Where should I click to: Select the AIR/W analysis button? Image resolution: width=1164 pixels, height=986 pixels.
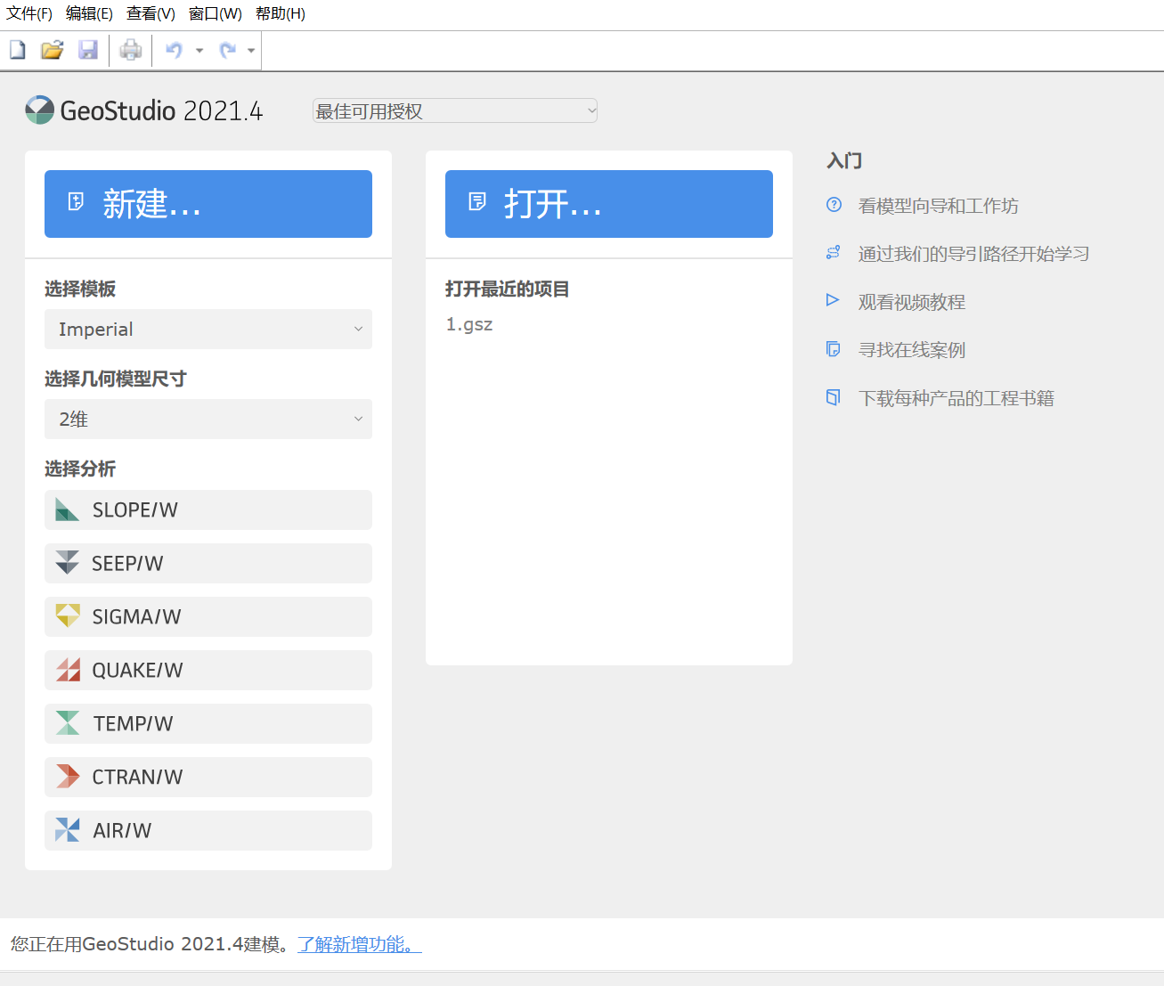pyautogui.click(x=208, y=830)
